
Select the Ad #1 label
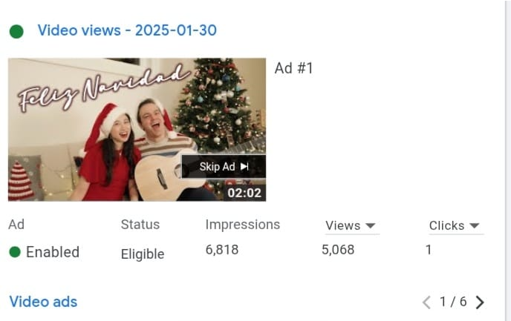[x=293, y=68]
